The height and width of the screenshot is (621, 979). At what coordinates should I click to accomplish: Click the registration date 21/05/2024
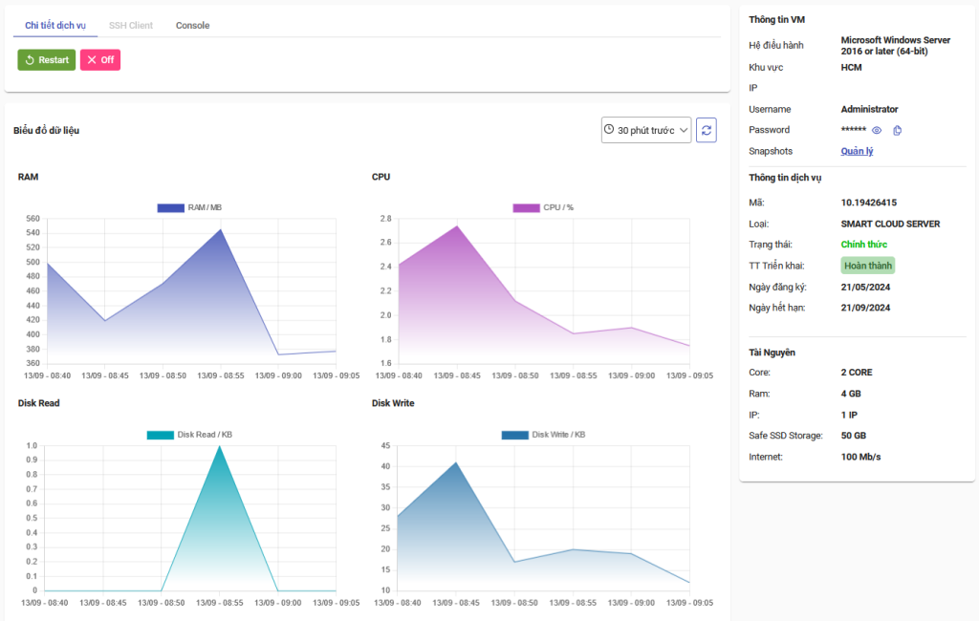pos(865,288)
